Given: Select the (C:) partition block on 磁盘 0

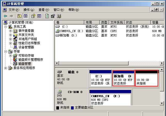Looking at the screenshot, I should click(x=100, y=79).
